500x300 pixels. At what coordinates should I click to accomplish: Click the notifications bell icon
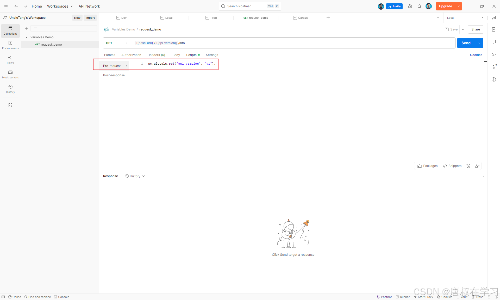[x=419, y=6]
